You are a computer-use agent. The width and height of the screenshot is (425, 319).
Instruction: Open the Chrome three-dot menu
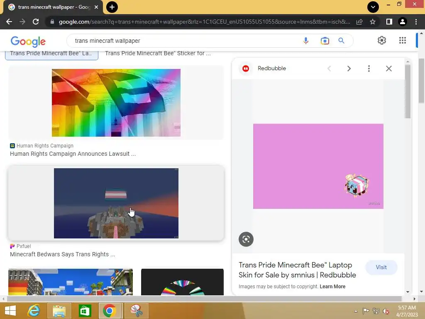coord(416,22)
